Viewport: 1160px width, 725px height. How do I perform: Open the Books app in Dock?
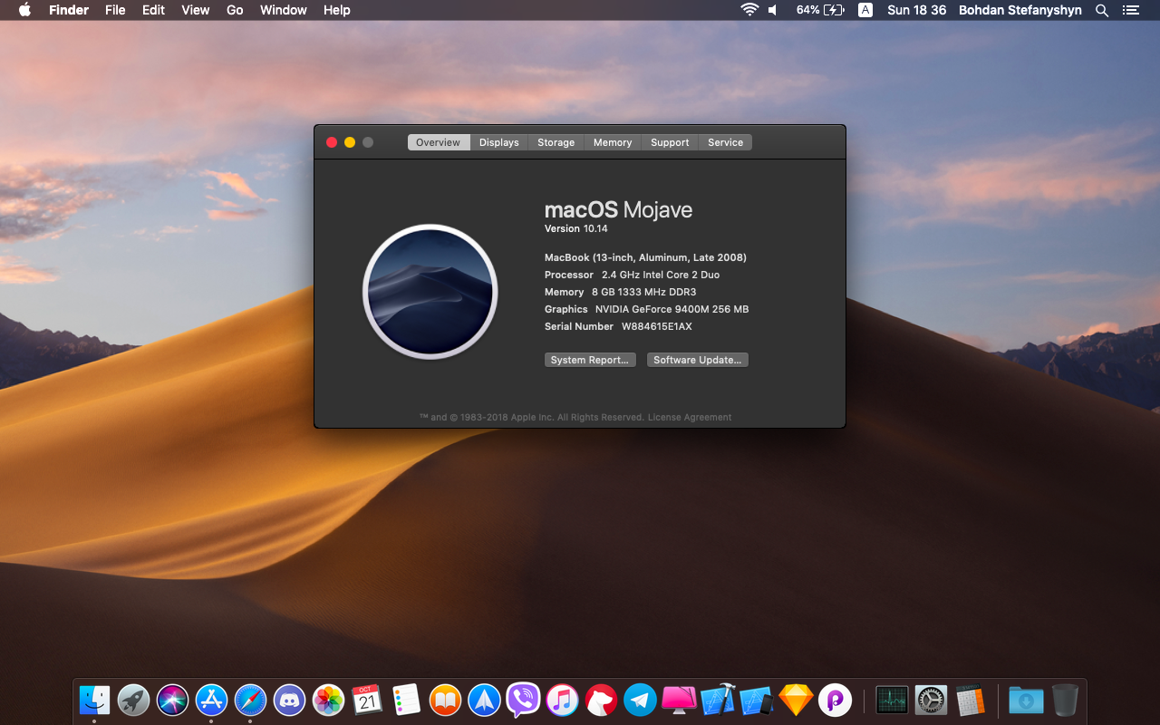[445, 700]
